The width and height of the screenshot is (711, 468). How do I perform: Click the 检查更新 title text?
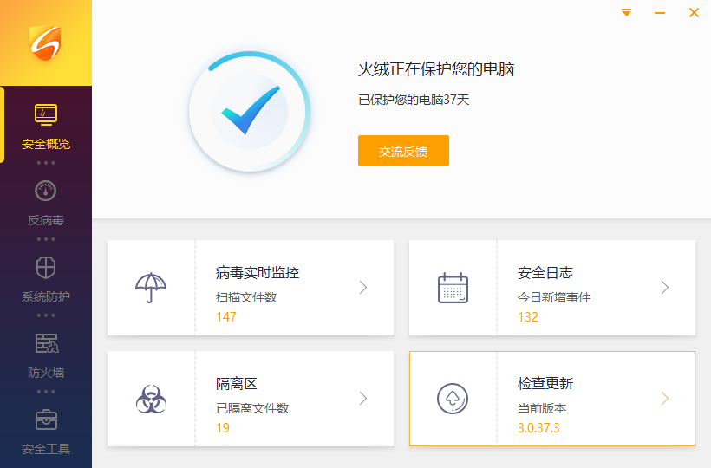[x=545, y=383]
